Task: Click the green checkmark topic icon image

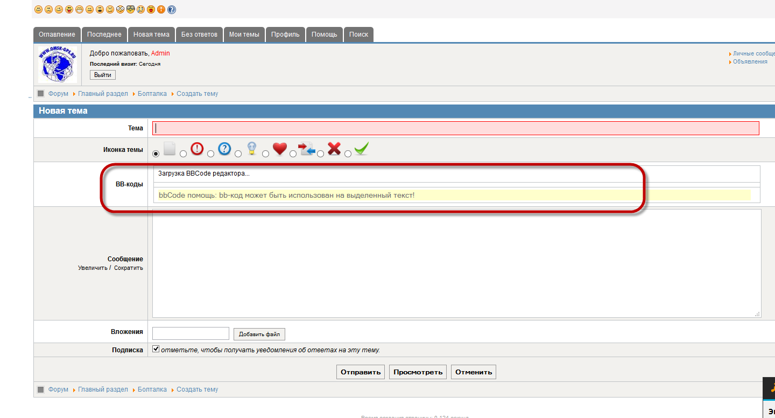Action: coord(362,149)
